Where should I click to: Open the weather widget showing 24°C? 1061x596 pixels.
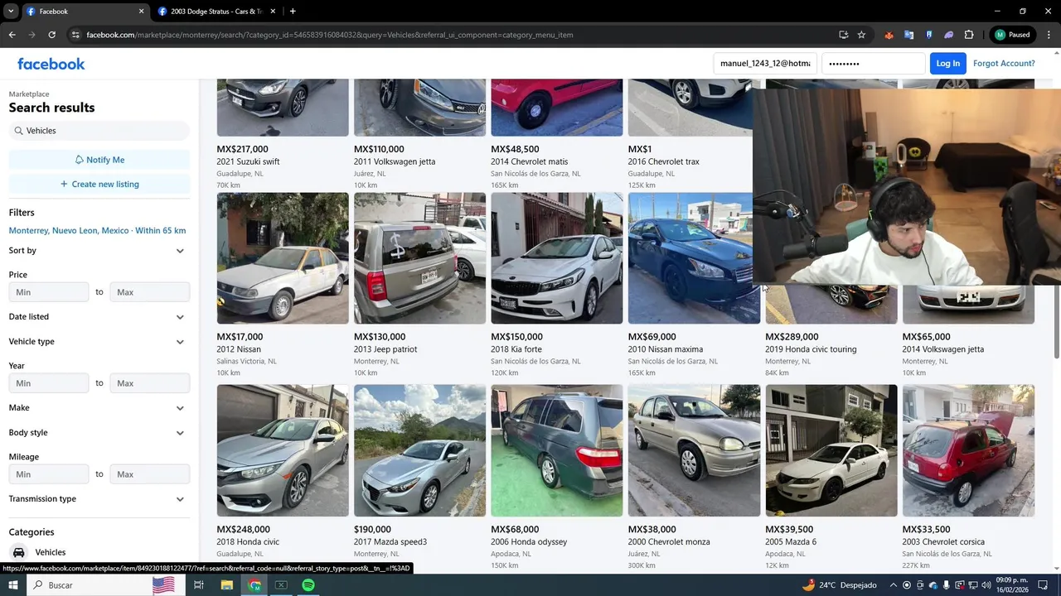pyautogui.click(x=839, y=585)
